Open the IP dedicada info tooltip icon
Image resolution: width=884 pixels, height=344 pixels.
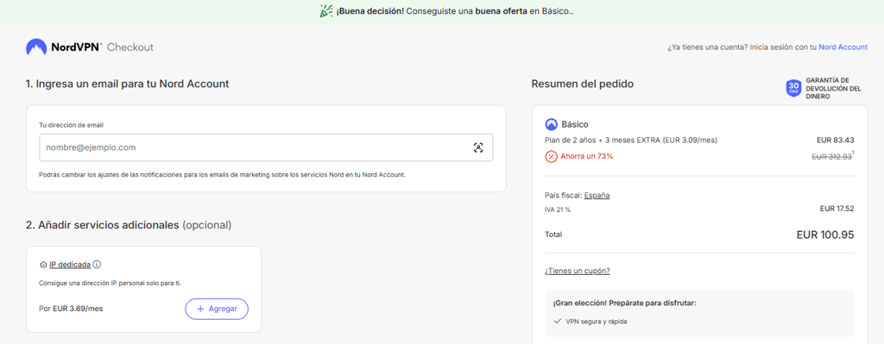(x=97, y=264)
